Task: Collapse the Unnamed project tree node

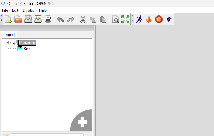Action: point(7,43)
